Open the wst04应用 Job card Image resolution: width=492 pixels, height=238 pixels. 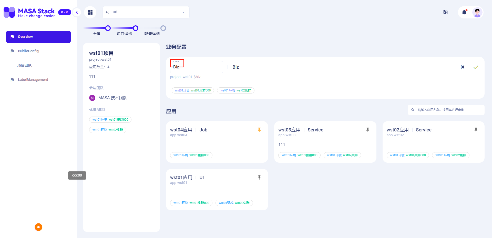click(x=217, y=142)
